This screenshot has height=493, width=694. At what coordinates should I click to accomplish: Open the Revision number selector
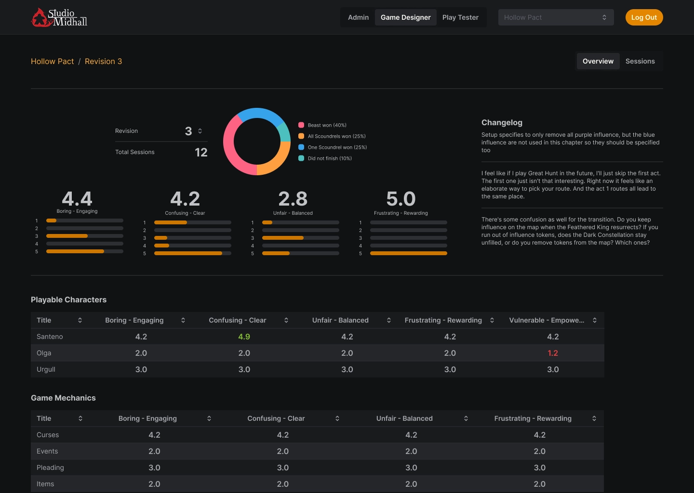(x=200, y=131)
